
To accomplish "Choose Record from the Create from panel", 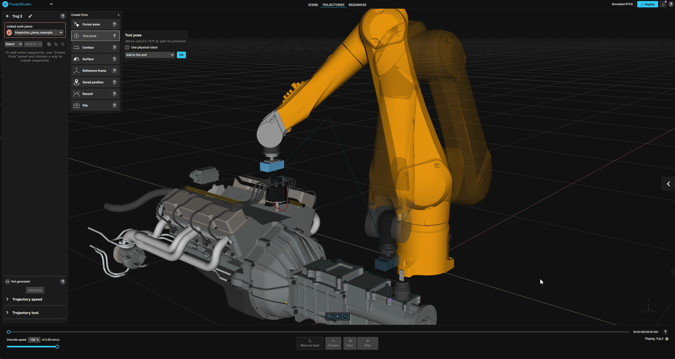I will [x=87, y=94].
